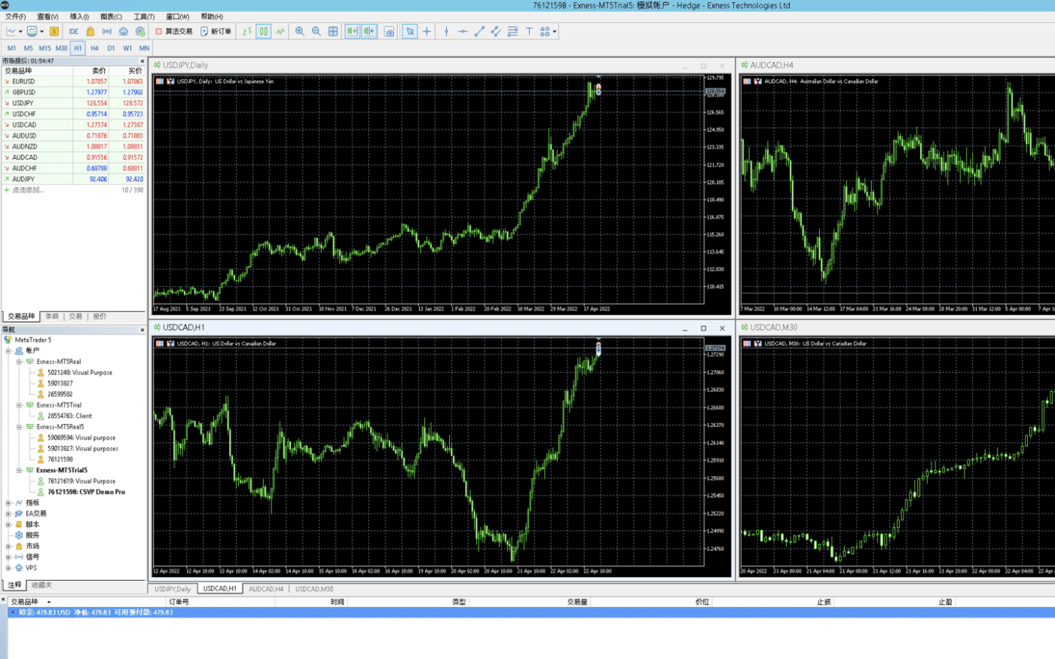The image size is (1055, 659).
Task: Open the template dropdown arrow in toolbar
Action: pyautogui.click(x=41, y=32)
